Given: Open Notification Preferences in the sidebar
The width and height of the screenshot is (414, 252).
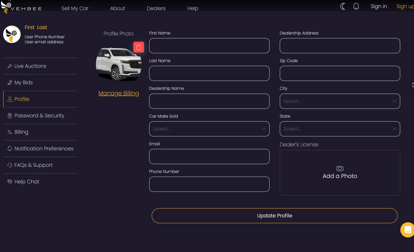Looking at the screenshot, I should [44, 149].
